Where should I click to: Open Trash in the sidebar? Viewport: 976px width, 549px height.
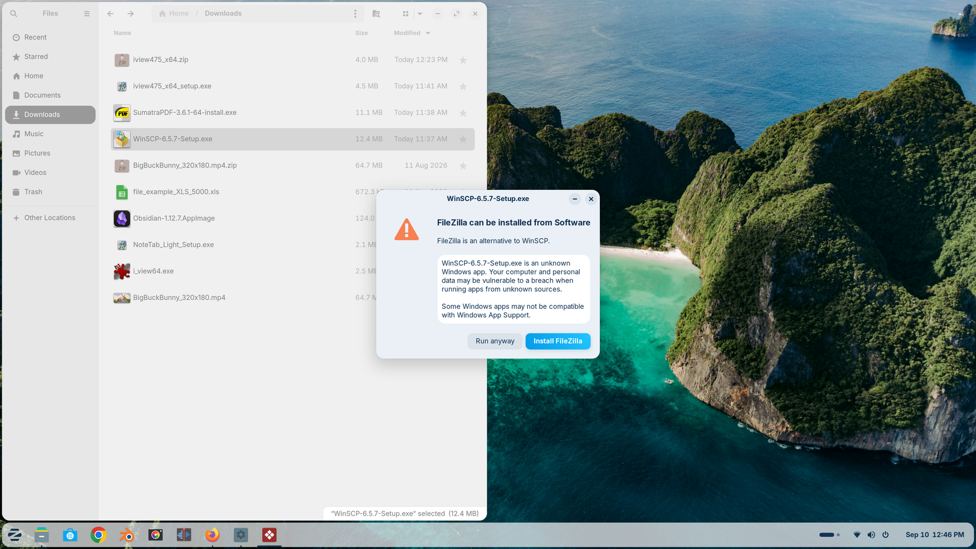50,192
